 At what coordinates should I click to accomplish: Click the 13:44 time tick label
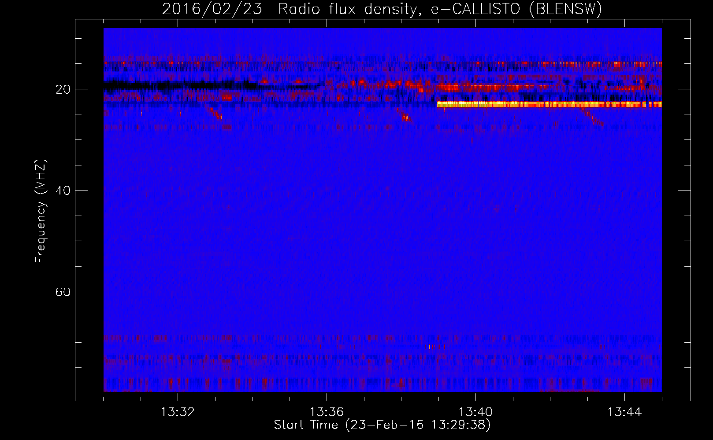(624, 412)
